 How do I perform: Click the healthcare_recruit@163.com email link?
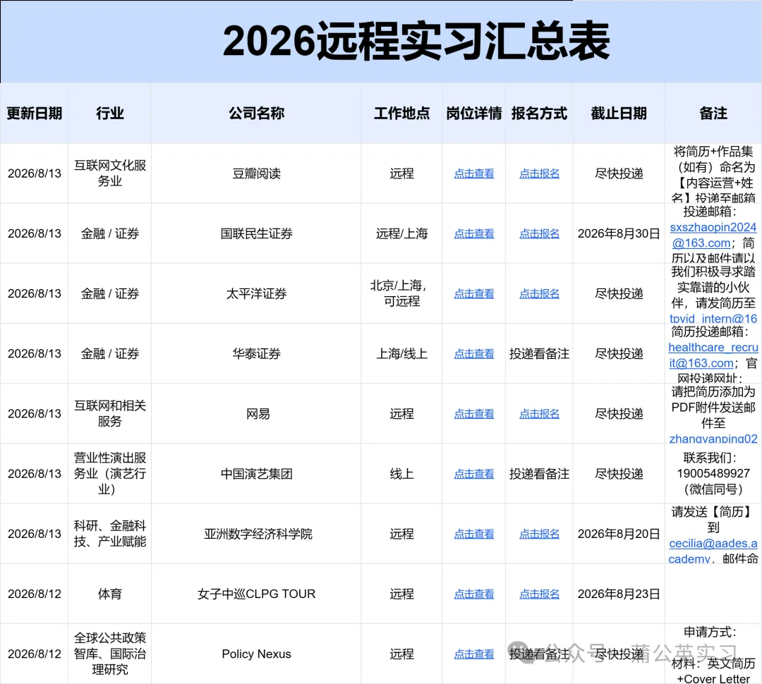pyautogui.click(x=713, y=355)
